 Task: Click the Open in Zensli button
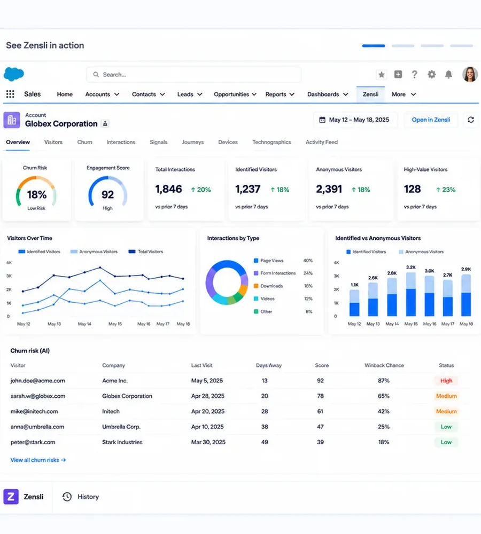click(x=431, y=120)
